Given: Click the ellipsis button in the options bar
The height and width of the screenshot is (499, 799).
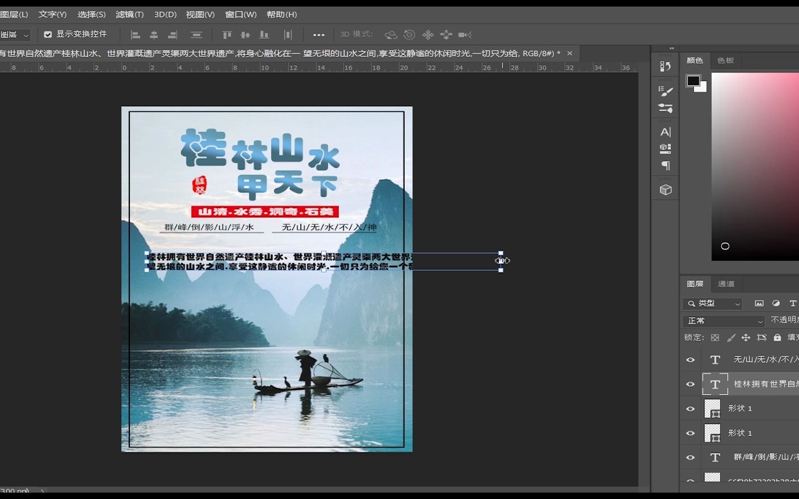Looking at the screenshot, I should tap(319, 35).
